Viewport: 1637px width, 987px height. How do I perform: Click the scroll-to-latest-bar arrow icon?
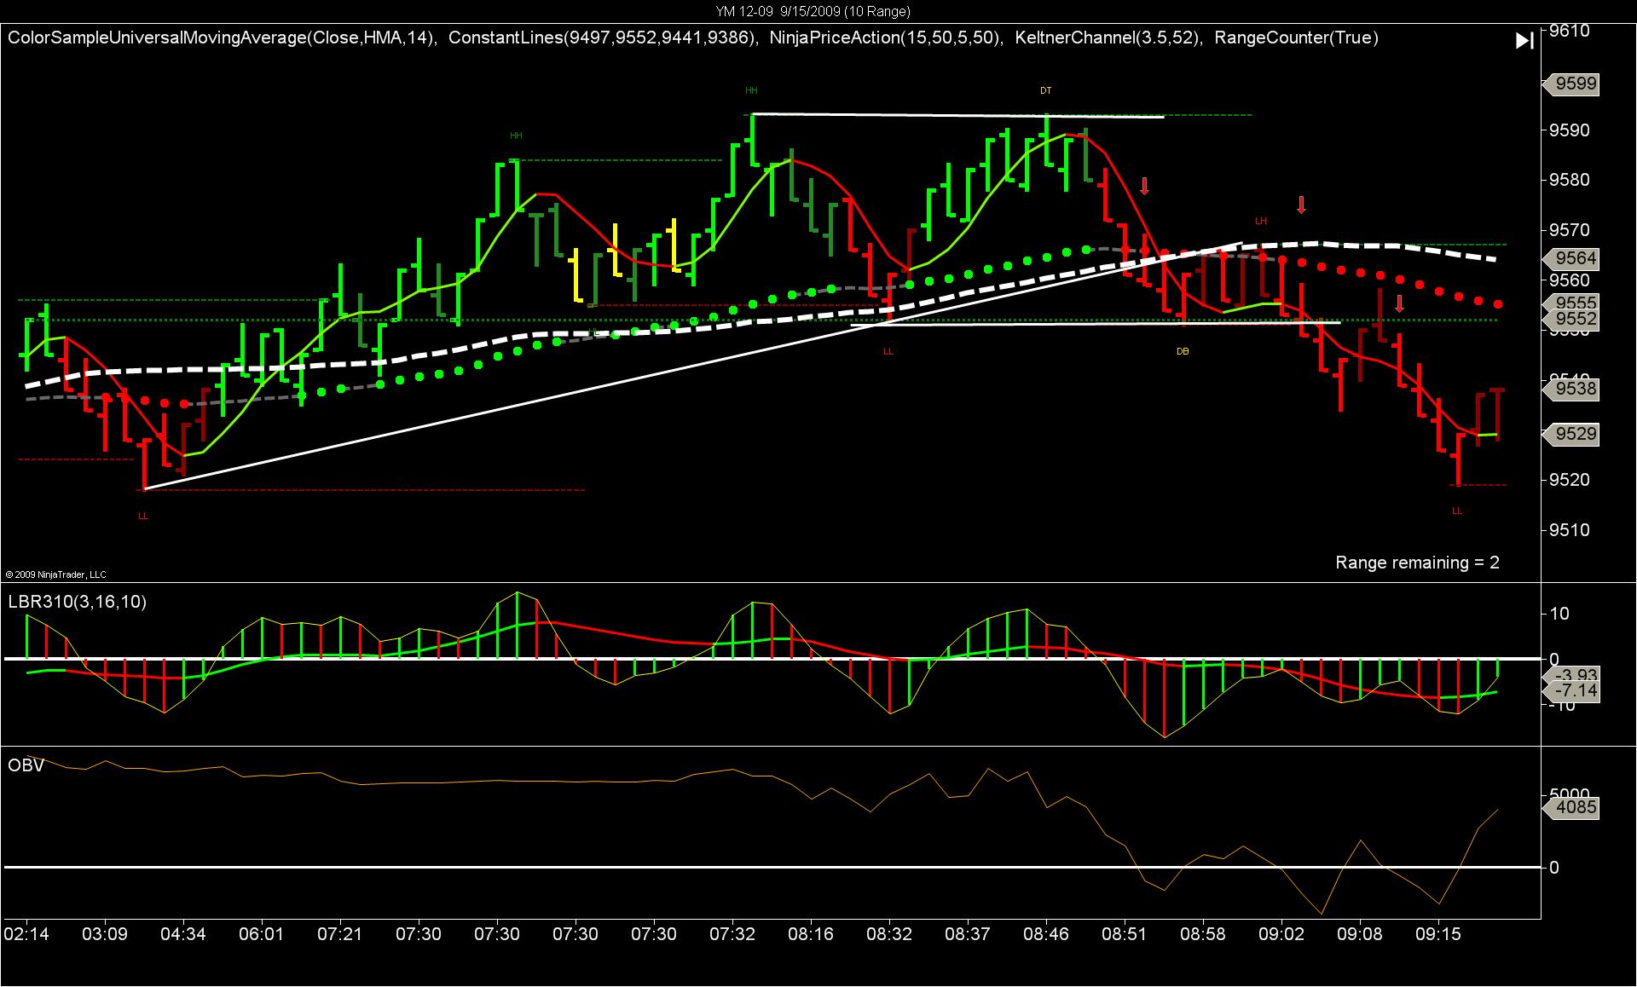pos(1524,41)
